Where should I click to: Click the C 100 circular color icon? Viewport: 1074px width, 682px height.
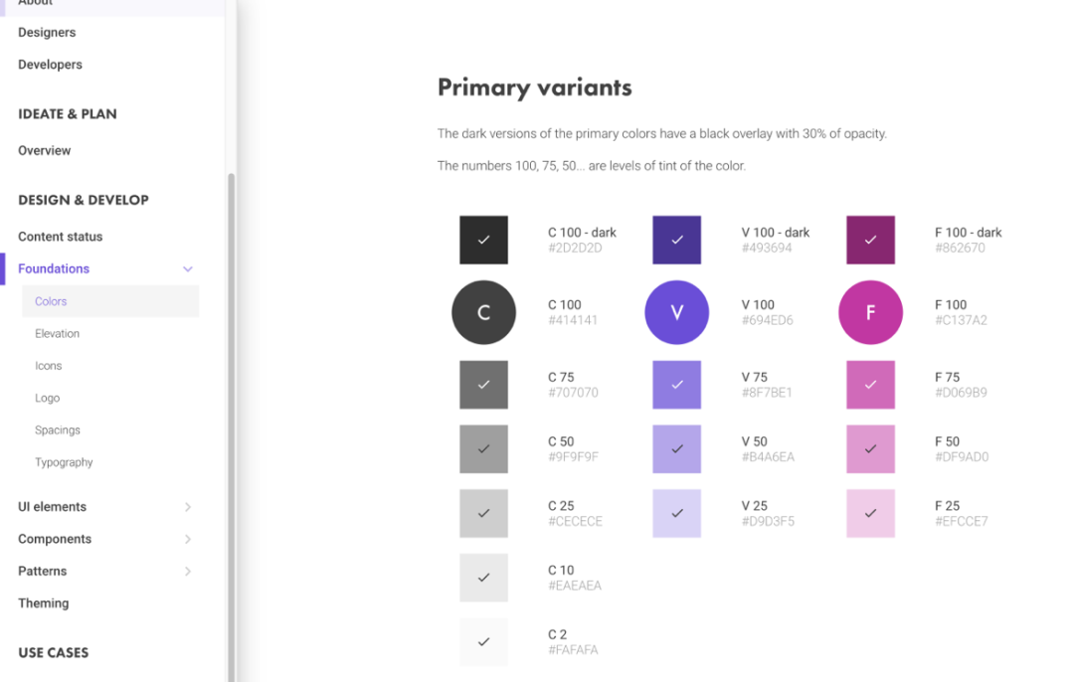coord(483,312)
